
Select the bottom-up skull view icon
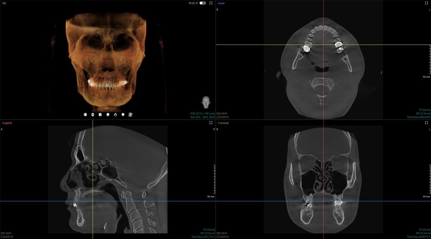123,114
